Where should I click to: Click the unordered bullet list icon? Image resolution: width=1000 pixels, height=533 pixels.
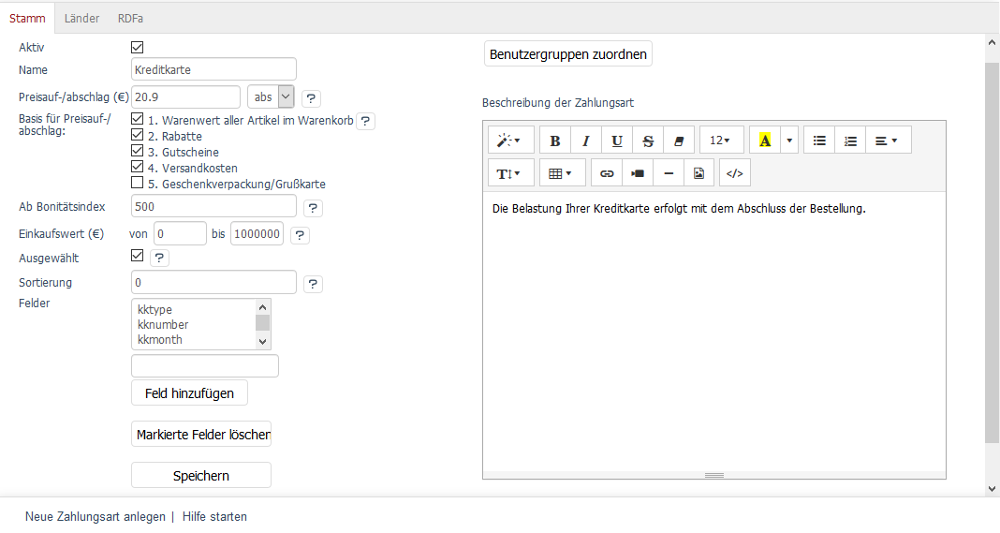819,141
